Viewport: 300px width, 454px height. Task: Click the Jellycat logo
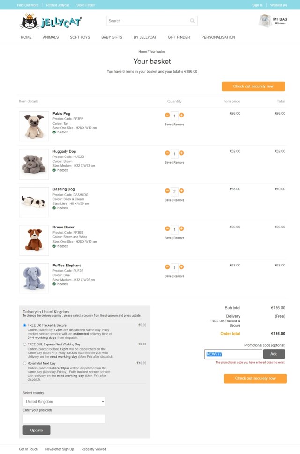click(x=51, y=21)
